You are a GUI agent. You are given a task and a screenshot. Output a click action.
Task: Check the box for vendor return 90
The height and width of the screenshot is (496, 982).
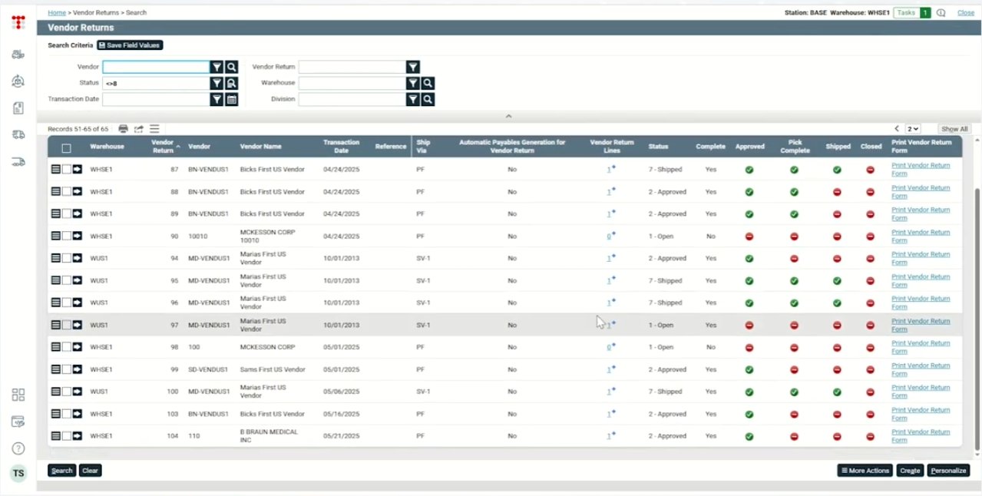tap(67, 236)
